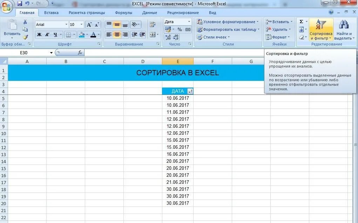
Task: Click the formula bar input
Action: (174, 53)
